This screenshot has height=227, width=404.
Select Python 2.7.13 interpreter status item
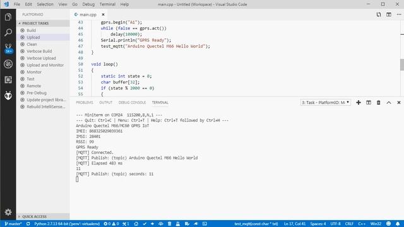67,224
